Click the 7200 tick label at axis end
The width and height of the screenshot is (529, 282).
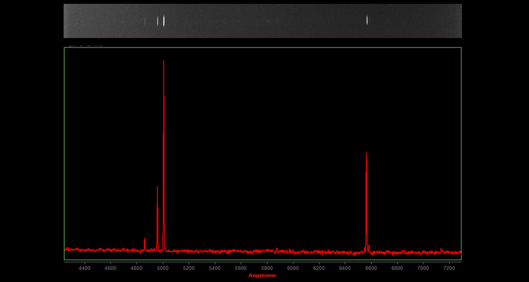448,268
